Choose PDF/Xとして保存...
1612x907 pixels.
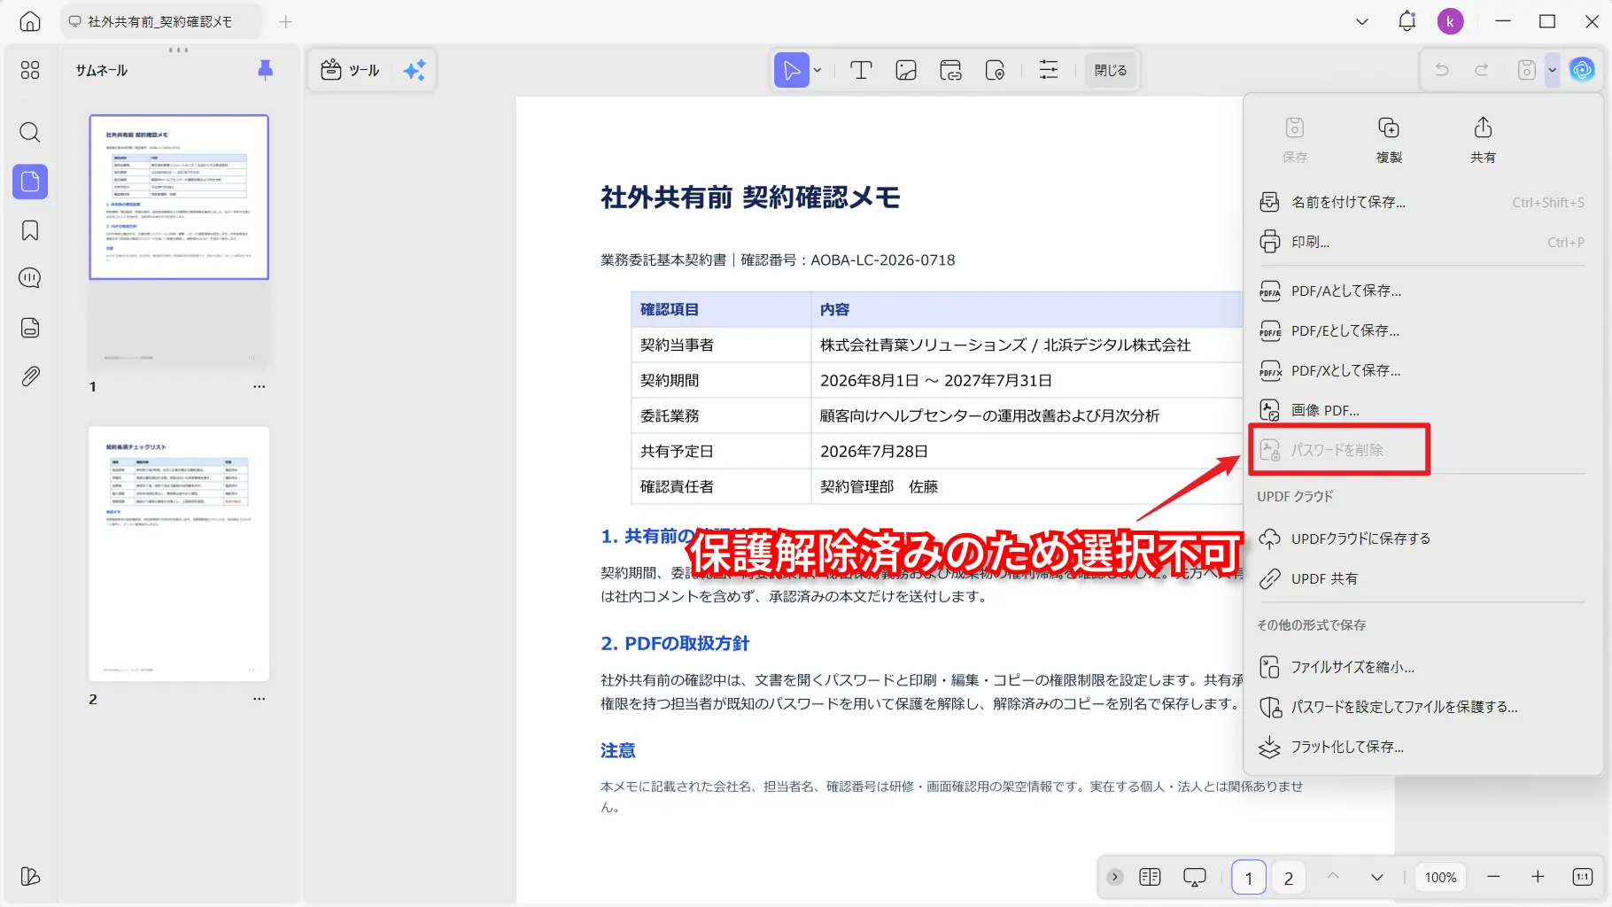click(x=1422, y=370)
